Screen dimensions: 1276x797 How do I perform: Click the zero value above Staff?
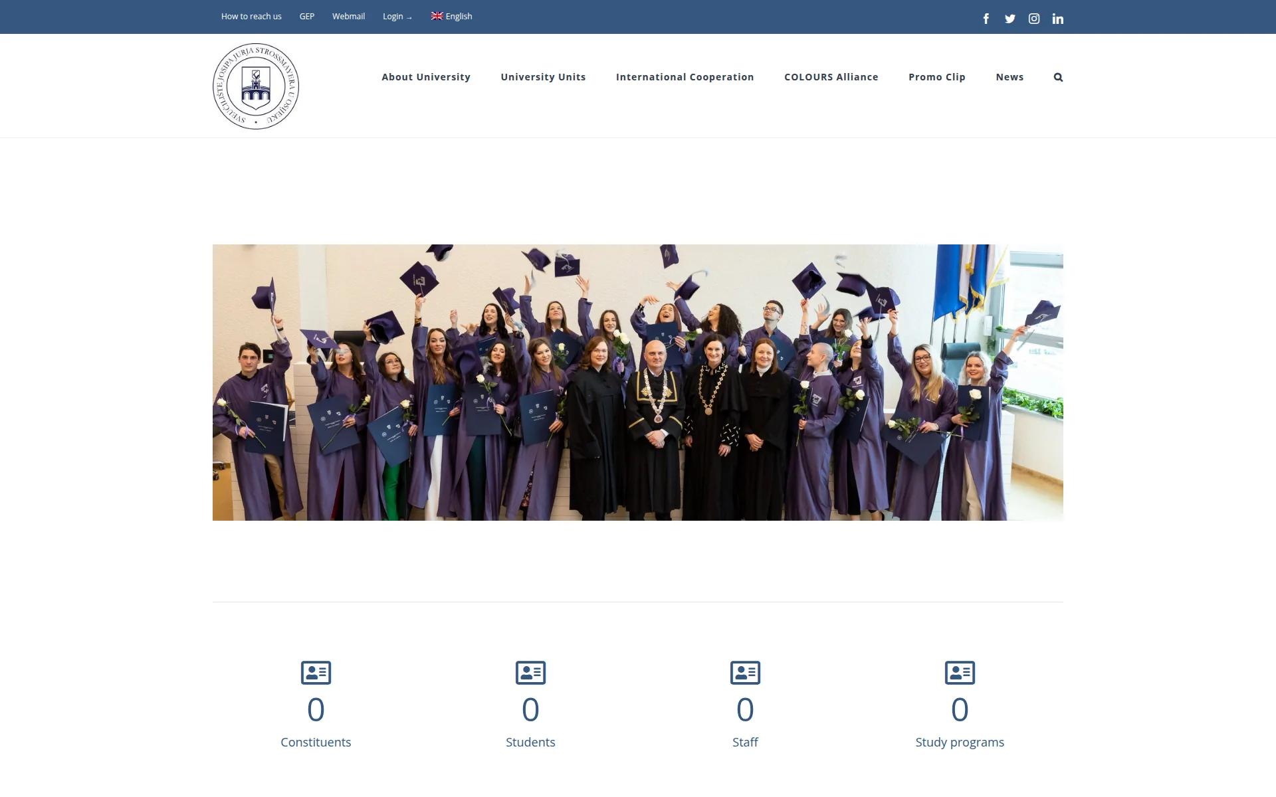click(x=745, y=709)
